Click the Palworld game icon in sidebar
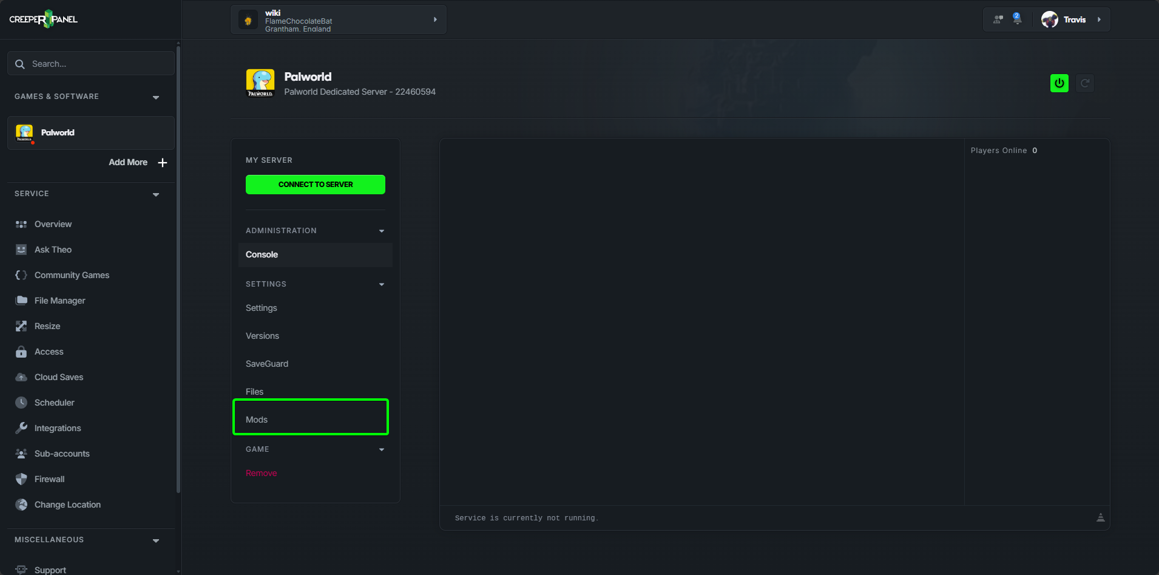1159x575 pixels. click(24, 132)
